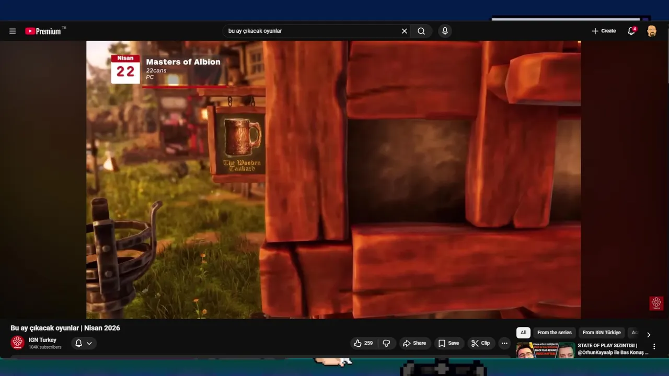Select 'From IGN Türkiye' chip

[602, 333]
